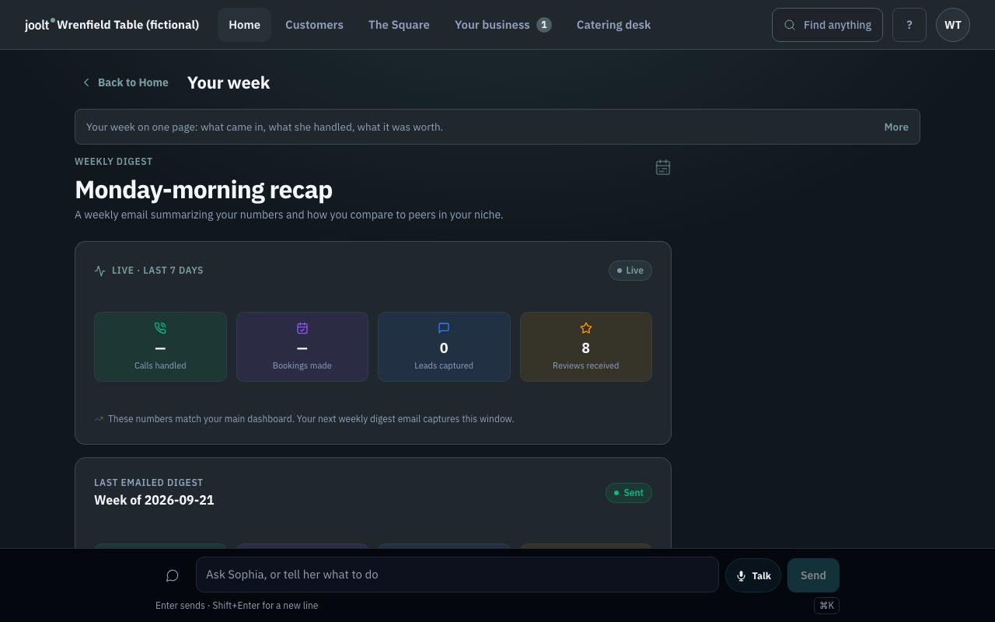995x622 pixels.
Task: Open the Catering desk tab
Action: (613, 25)
